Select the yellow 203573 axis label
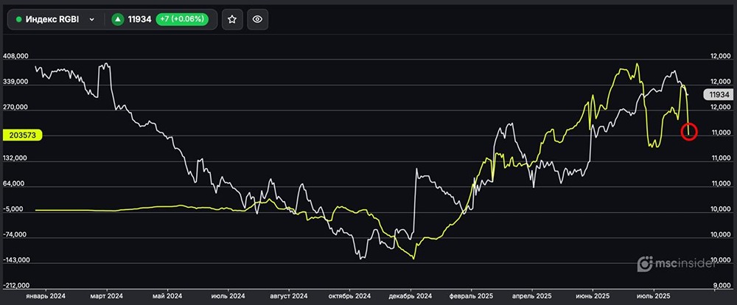The height and width of the screenshot is (305, 737). (x=24, y=135)
